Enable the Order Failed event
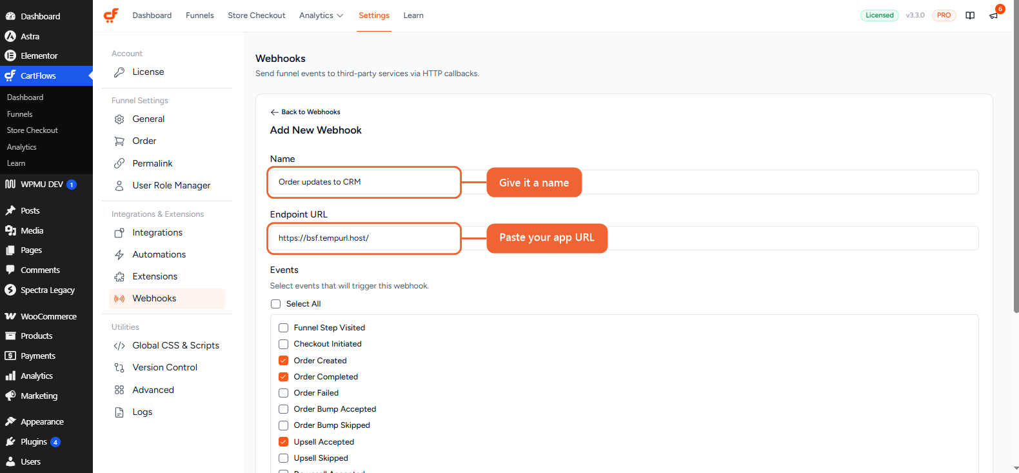 283,393
